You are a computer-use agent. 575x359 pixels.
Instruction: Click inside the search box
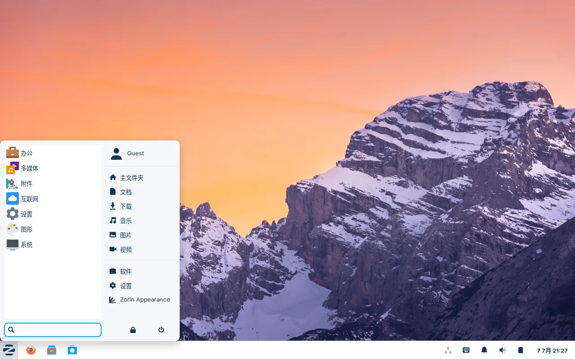pos(53,329)
